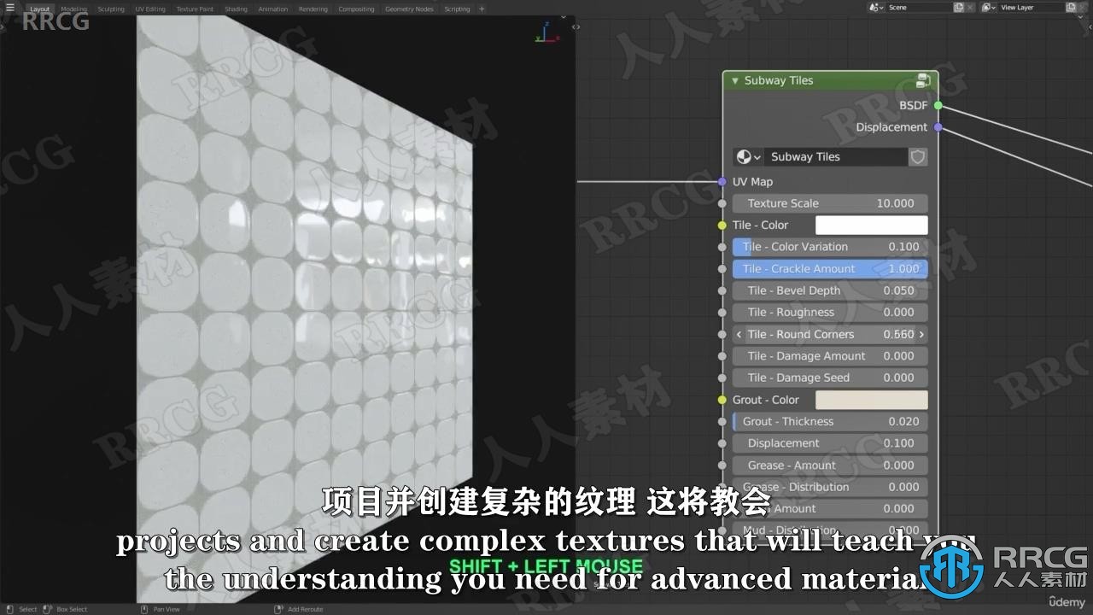Click the View Layer browse icon
Image resolution: width=1093 pixels, height=615 pixels.
tap(989, 7)
